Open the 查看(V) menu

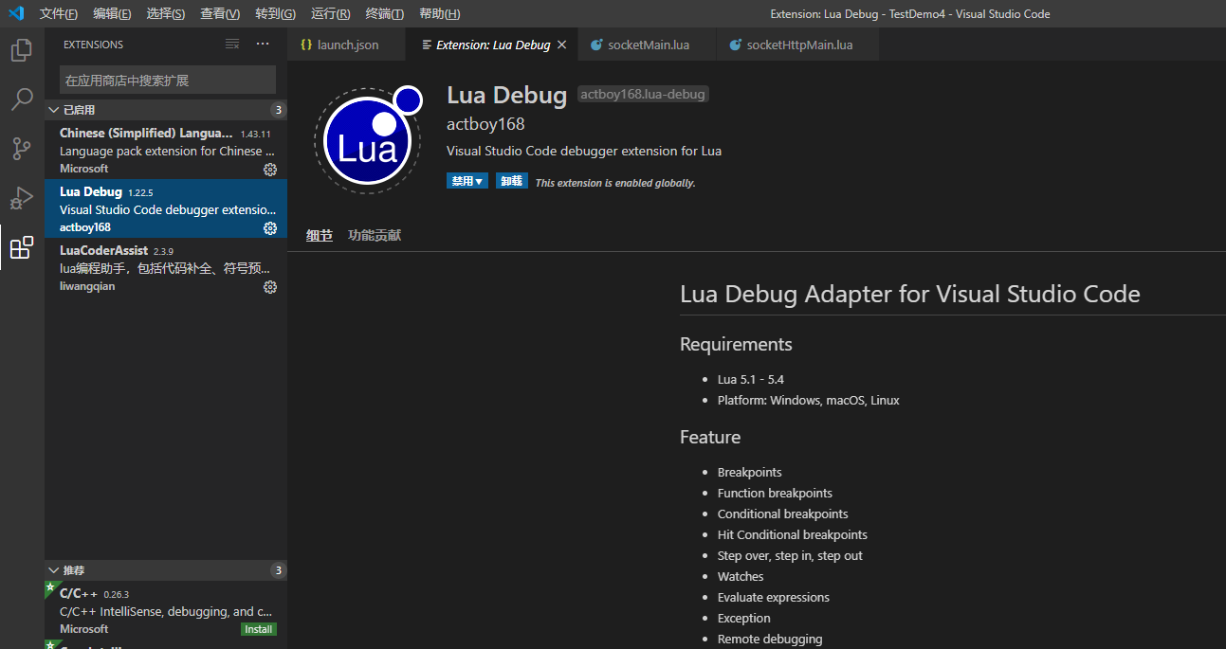coord(220,13)
